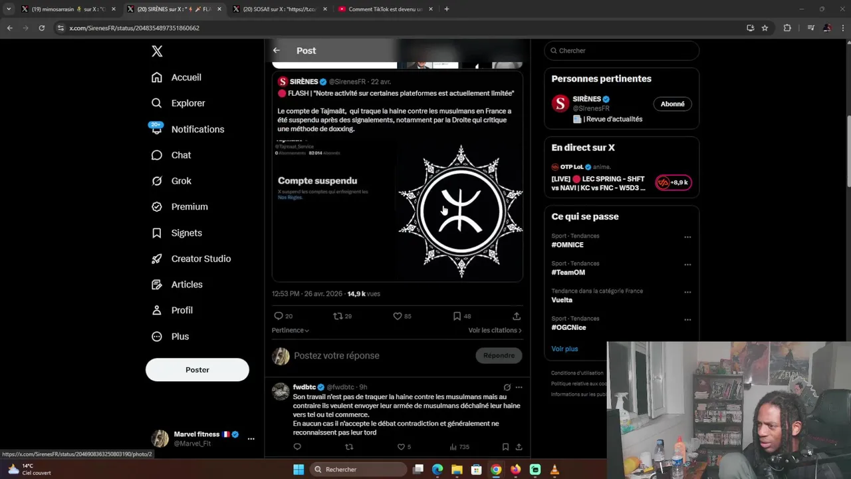Click the Signets bookmark icon in sidebar
This screenshot has height=479, width=851.
tap(157, 233)
